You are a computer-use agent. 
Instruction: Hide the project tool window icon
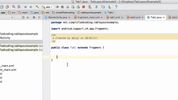[x=39, y=17]
